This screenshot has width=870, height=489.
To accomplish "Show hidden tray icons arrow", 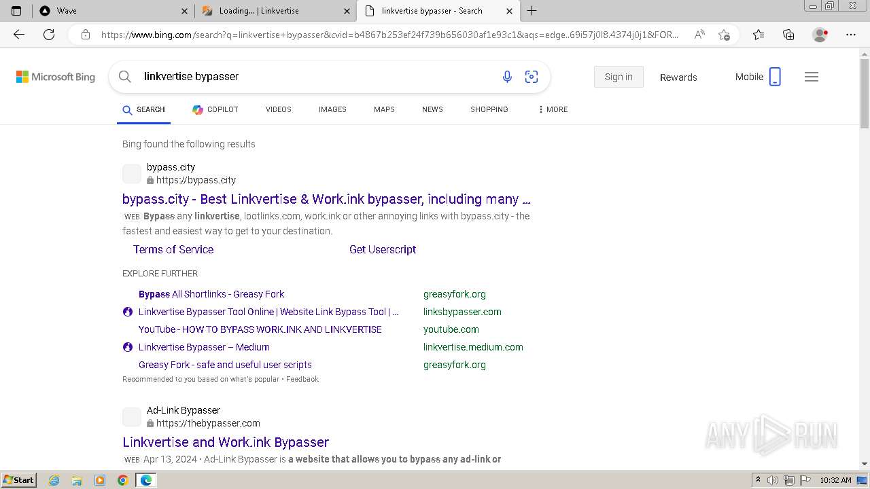I will 758,480.
